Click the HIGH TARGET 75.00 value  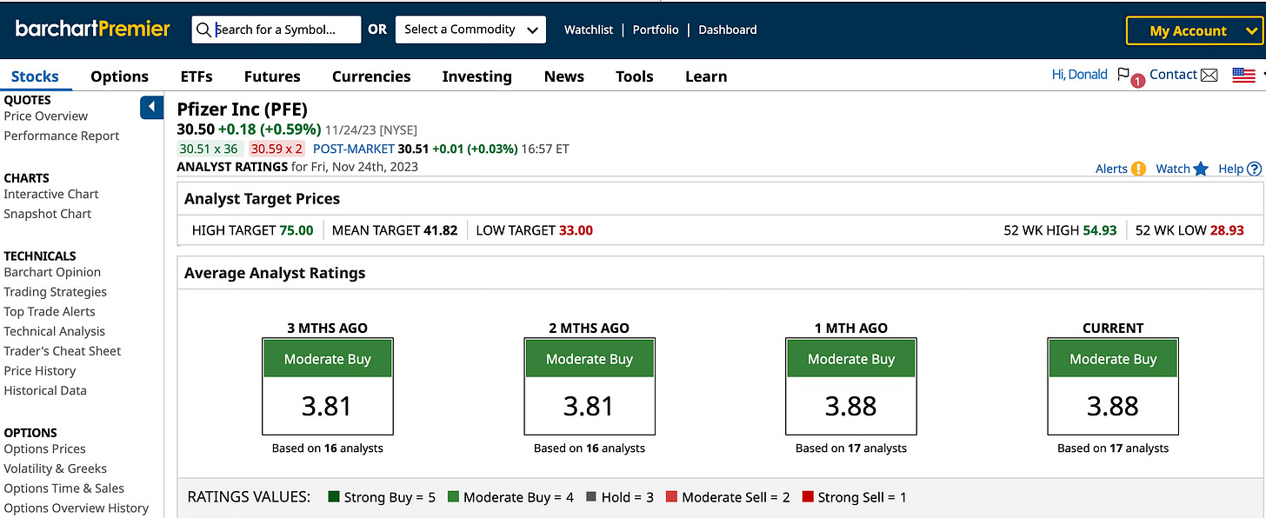pos(297,230)
